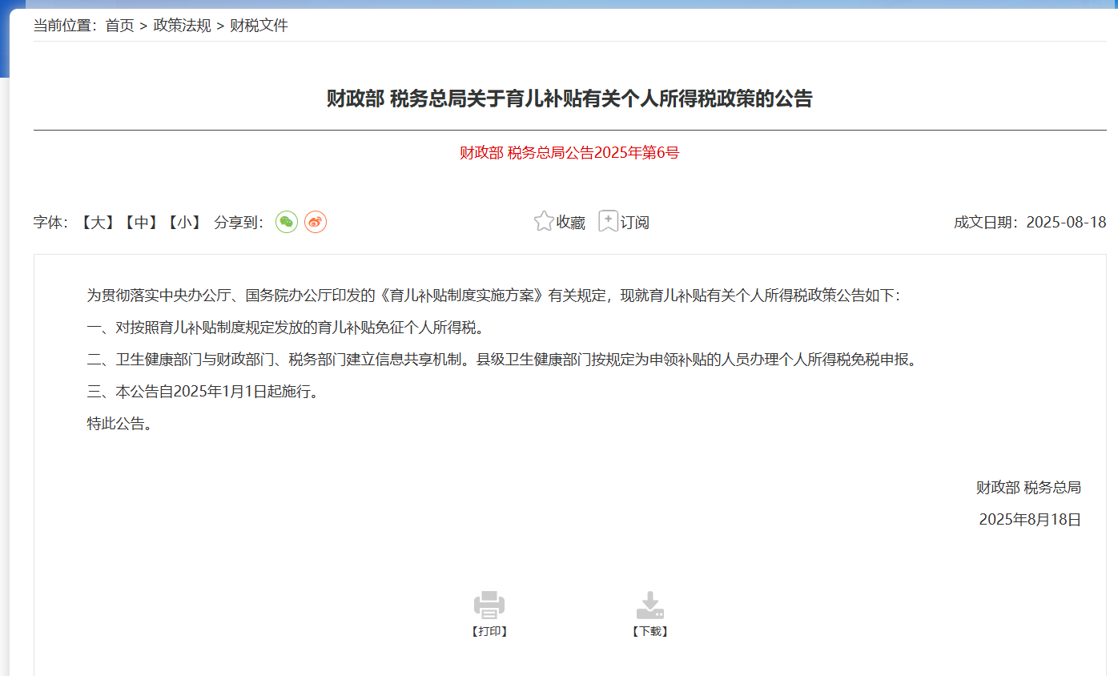This screenshot has width=1118, height=676.
Task: Click the notice title about 育儿补贴
Action: (x=569, y=99)
